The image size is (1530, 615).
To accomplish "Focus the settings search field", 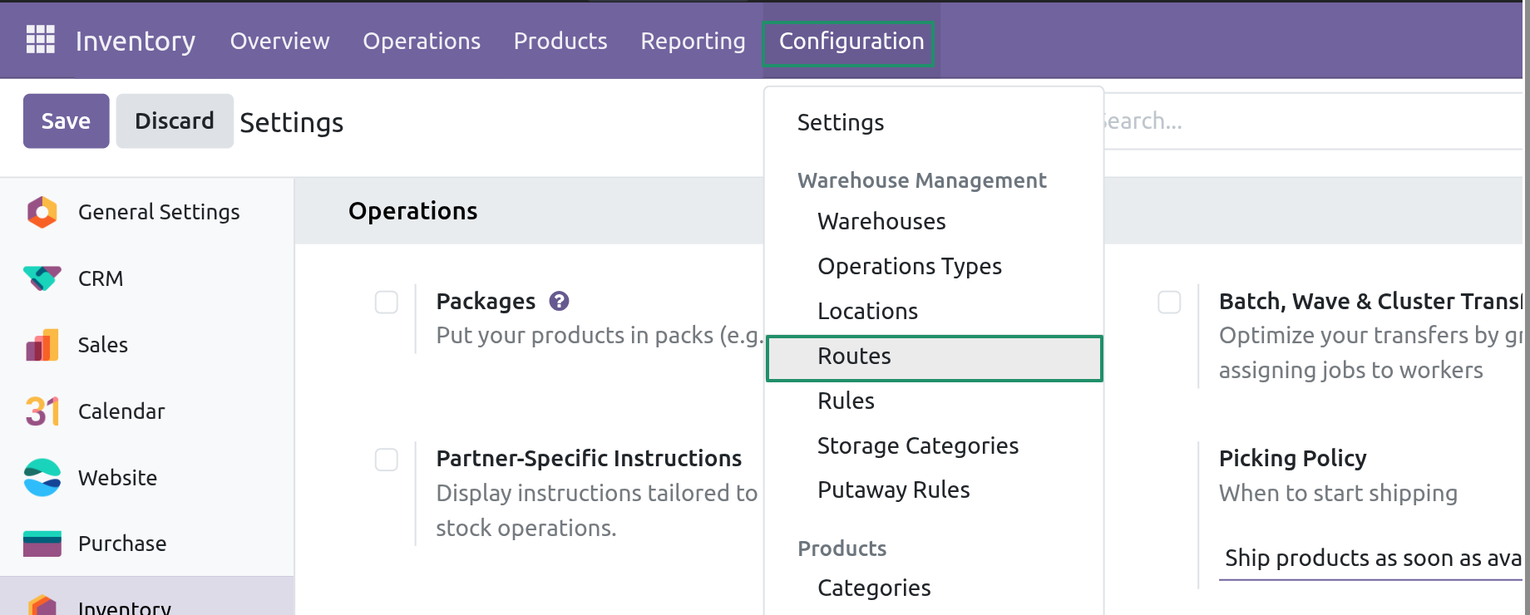I will [x=1312, y=121].
